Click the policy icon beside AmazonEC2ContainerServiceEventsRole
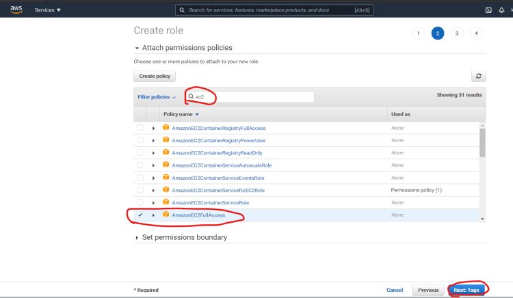 point(166,177)
